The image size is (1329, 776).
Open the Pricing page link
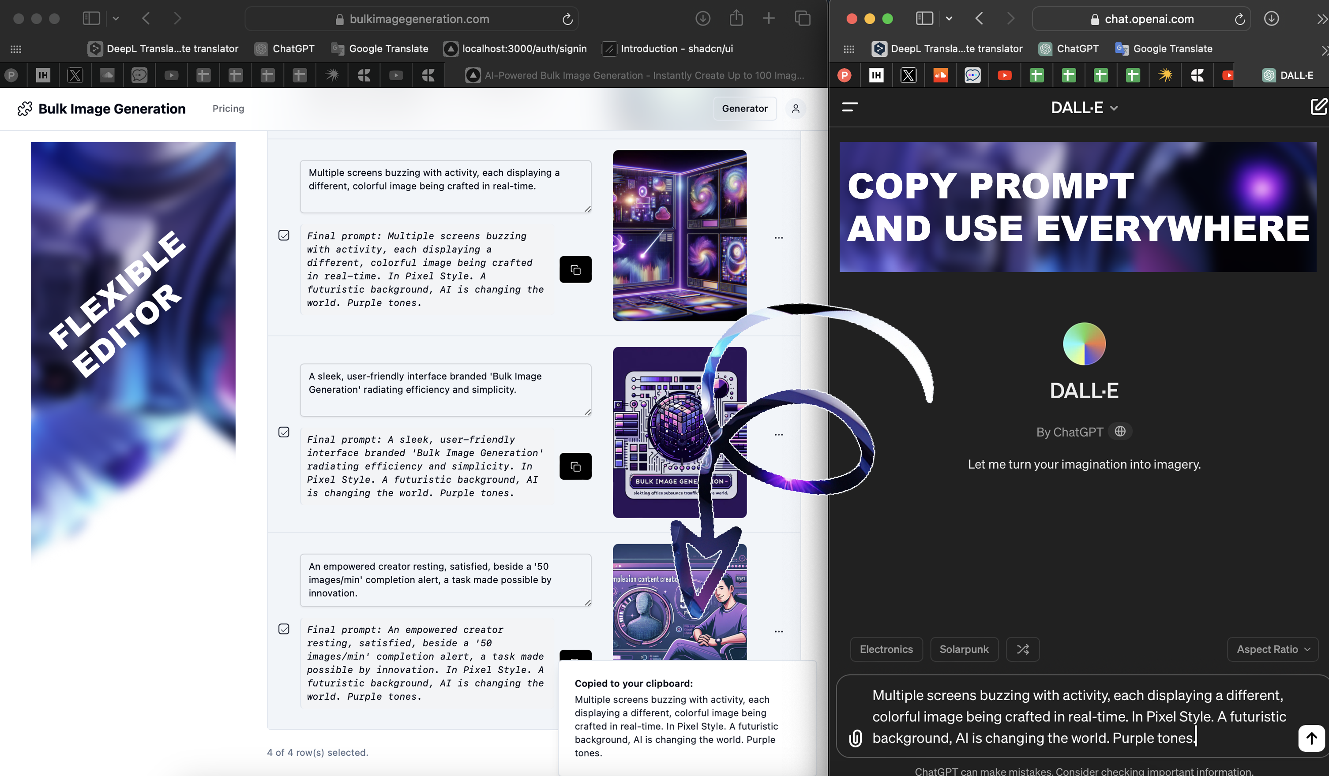coord(228,108)
